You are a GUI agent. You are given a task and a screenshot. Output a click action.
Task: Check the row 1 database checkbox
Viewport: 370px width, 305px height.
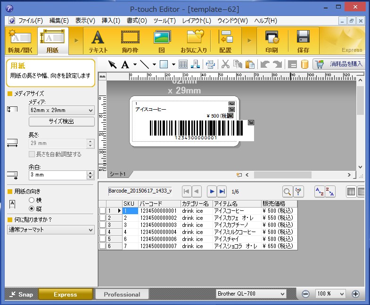point(102,211)
